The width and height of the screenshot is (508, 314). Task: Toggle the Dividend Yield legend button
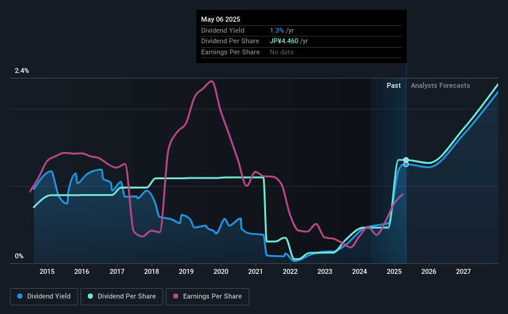(x=44, y=296)
